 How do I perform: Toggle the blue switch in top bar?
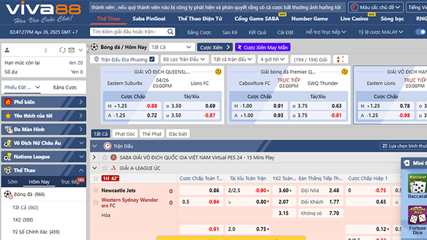(421, 32)
